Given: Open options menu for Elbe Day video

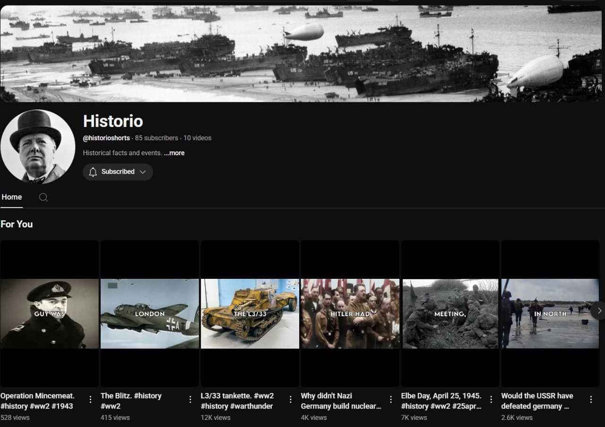Looking at the screenshot, I should point(491,400).
